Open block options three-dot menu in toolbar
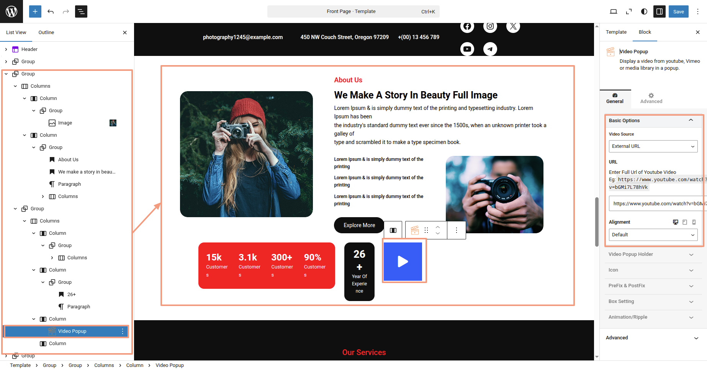 [457, 230]
